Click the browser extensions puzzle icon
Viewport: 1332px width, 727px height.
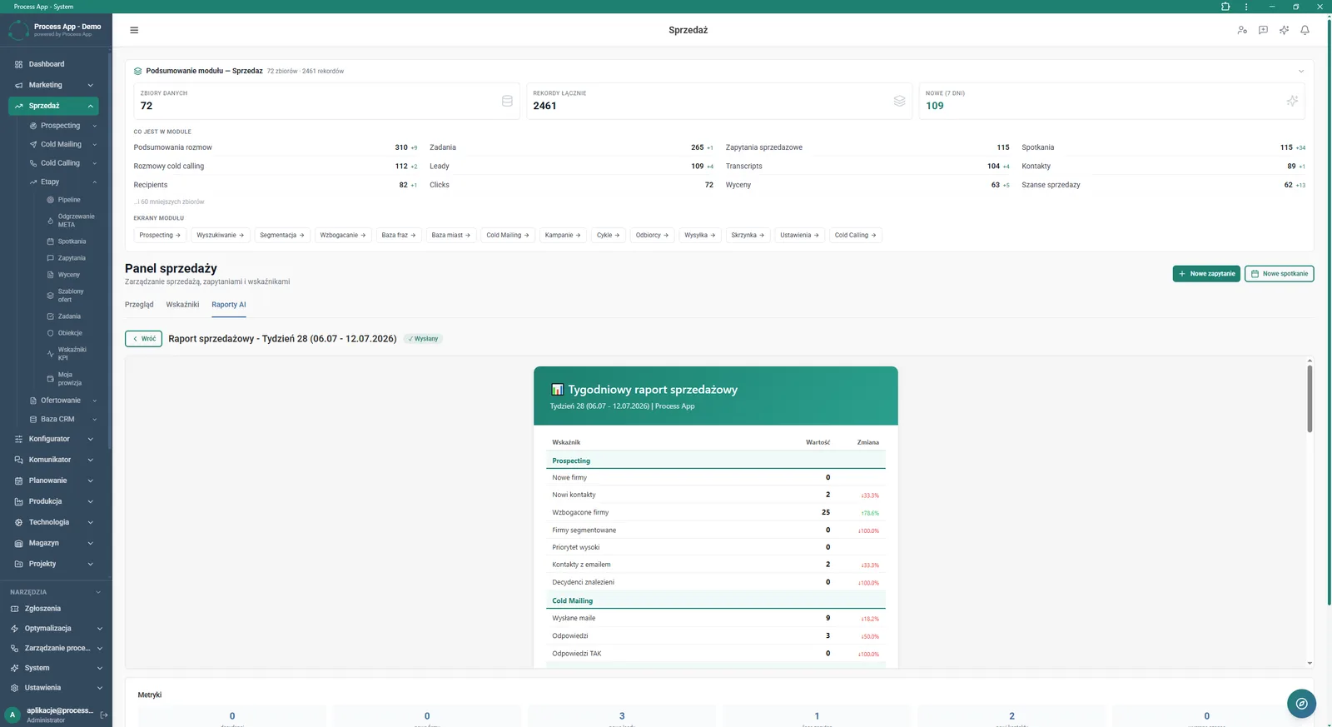click(x=1225, y=7)
